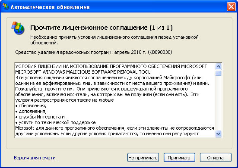Click the line условия распространяются также на любые
Image resolution: width=238 pixels, height=168 pixels.
click(64, 100)
